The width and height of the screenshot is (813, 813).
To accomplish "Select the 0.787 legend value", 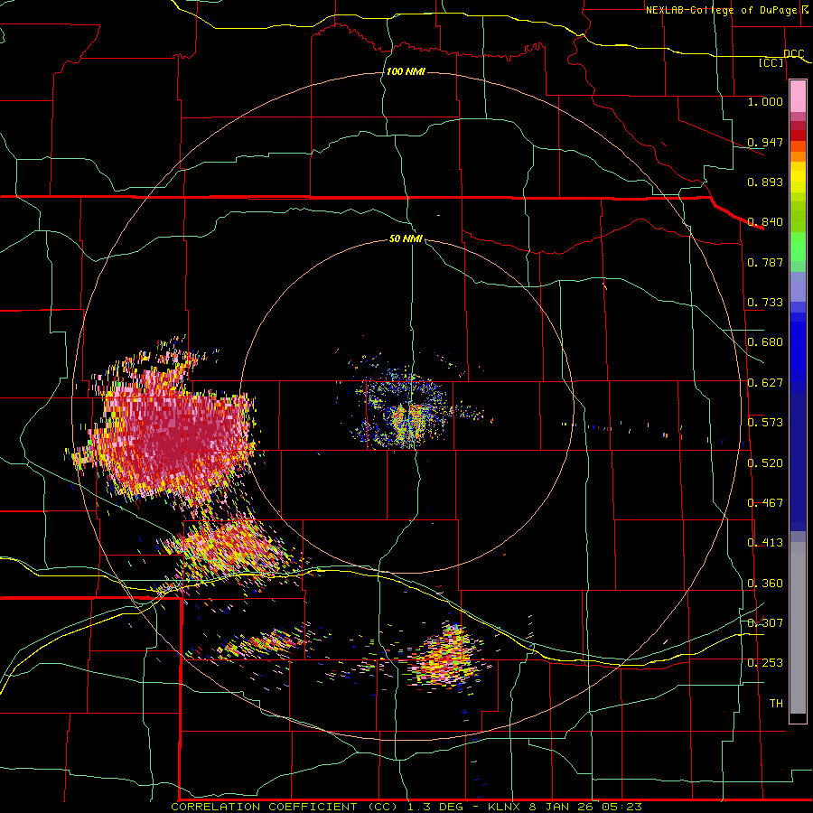I will (765, 262).
